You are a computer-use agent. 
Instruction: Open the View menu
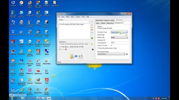pos(63,17)
